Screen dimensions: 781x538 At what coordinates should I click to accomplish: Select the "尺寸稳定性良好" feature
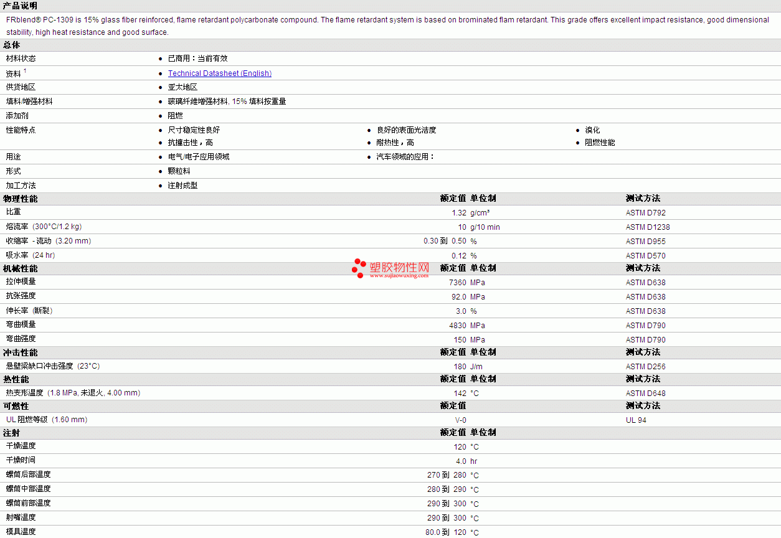coord(194,130)
